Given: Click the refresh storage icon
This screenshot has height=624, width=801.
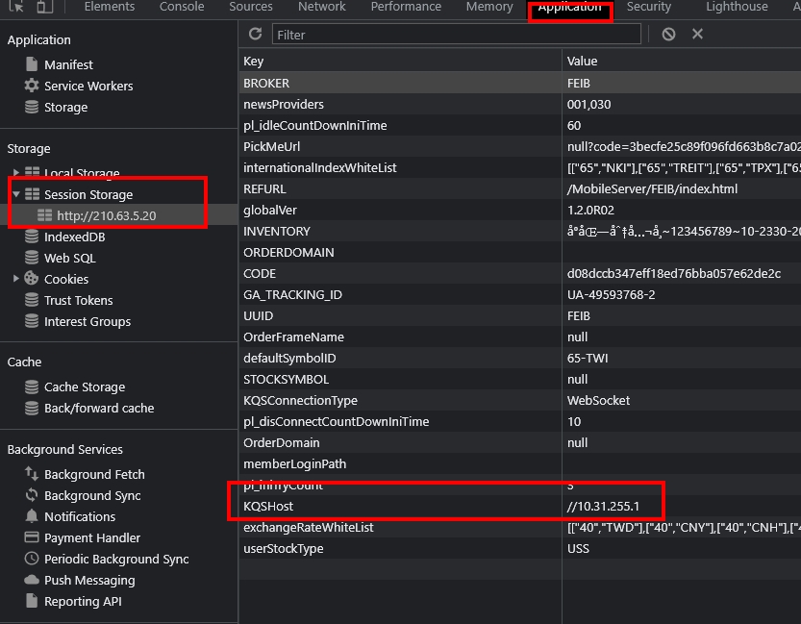Looking at the screenshot, I should pyautogui.click(x=255, y=34).
